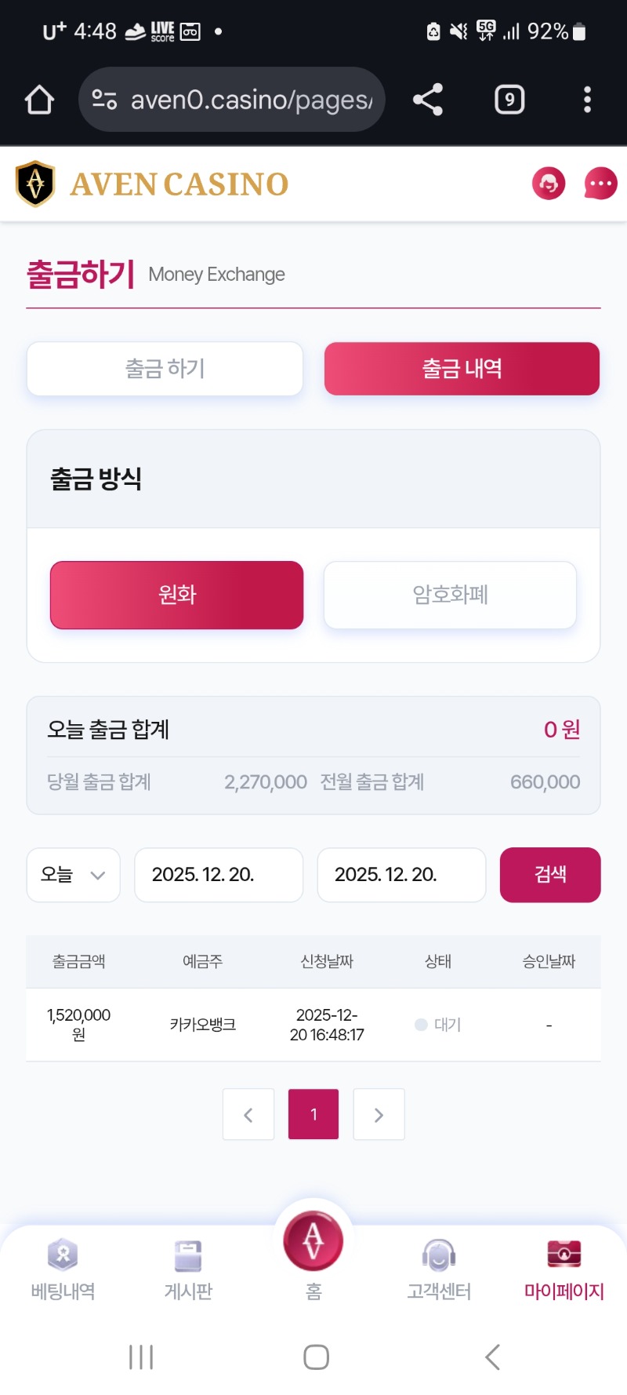This screenshot has width=627, height=1395.
Task: Open the browser tab switcher showing 9
Action: [x=509, y=100]
